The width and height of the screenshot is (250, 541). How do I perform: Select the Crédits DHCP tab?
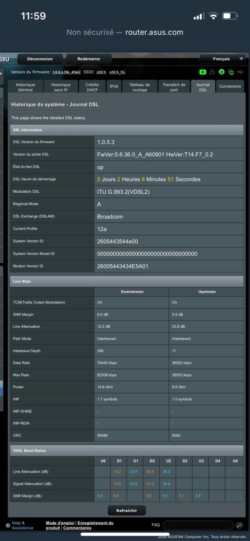pos(92,87)
